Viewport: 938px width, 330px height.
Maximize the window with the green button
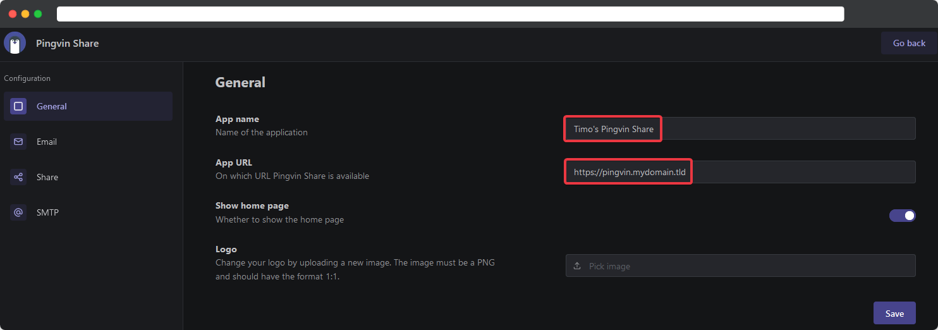coord(38,14)
